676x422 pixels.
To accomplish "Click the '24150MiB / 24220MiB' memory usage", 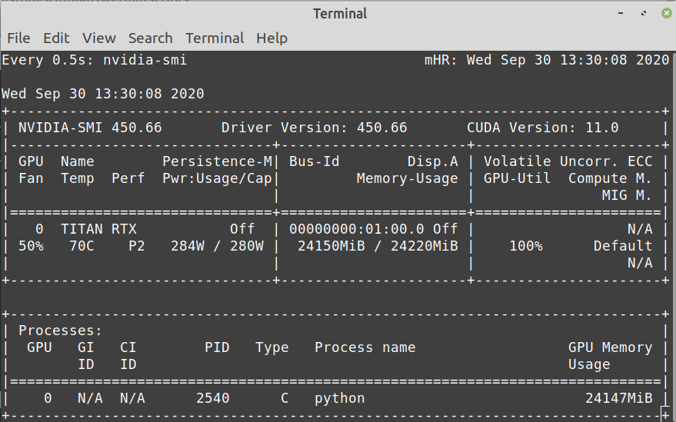I will 378,246.
